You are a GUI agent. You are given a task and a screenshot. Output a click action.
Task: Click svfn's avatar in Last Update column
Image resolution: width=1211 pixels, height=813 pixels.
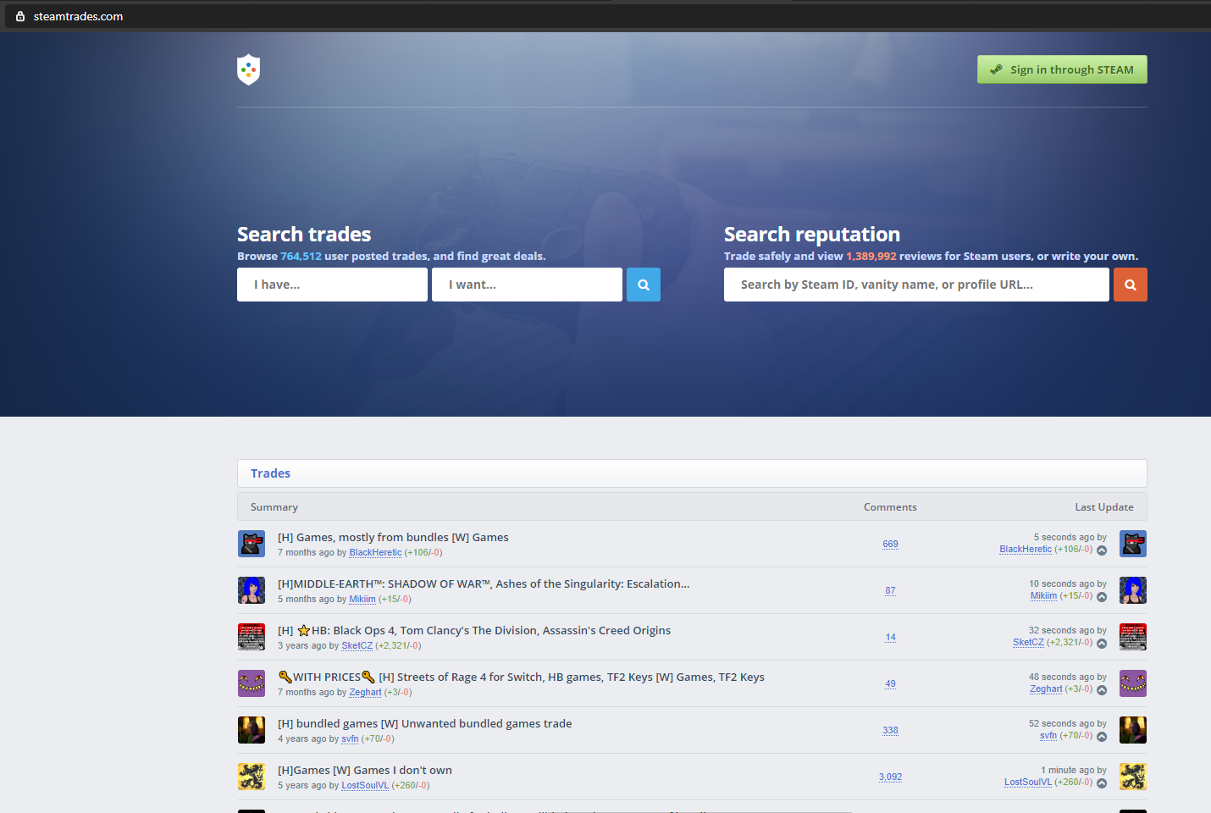pyautogui.click(x=1133, y=730)
